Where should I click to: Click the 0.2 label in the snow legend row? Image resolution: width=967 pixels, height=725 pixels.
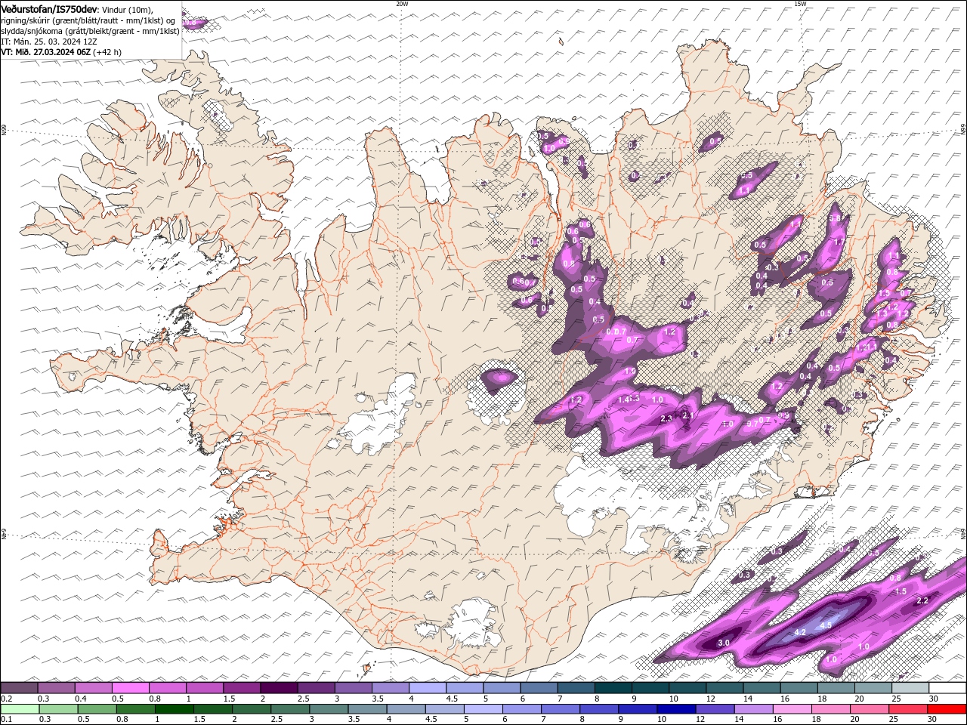5,699
